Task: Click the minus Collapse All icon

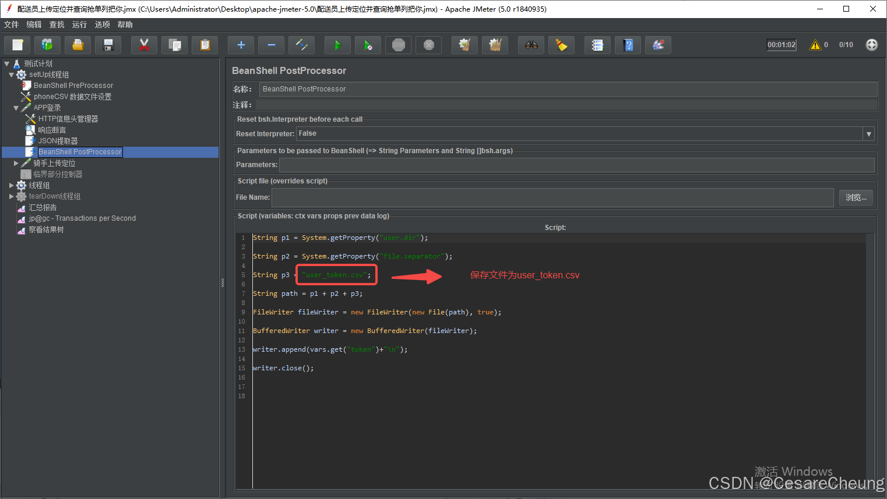Action: tap(271, 45)
